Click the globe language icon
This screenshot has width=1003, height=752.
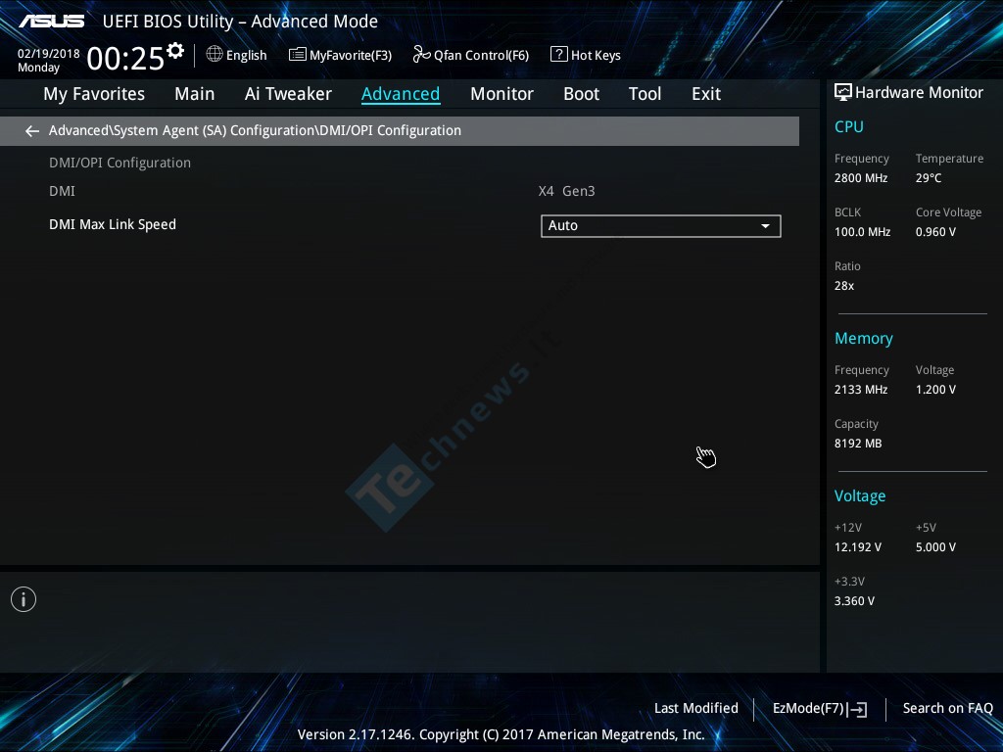215,55
